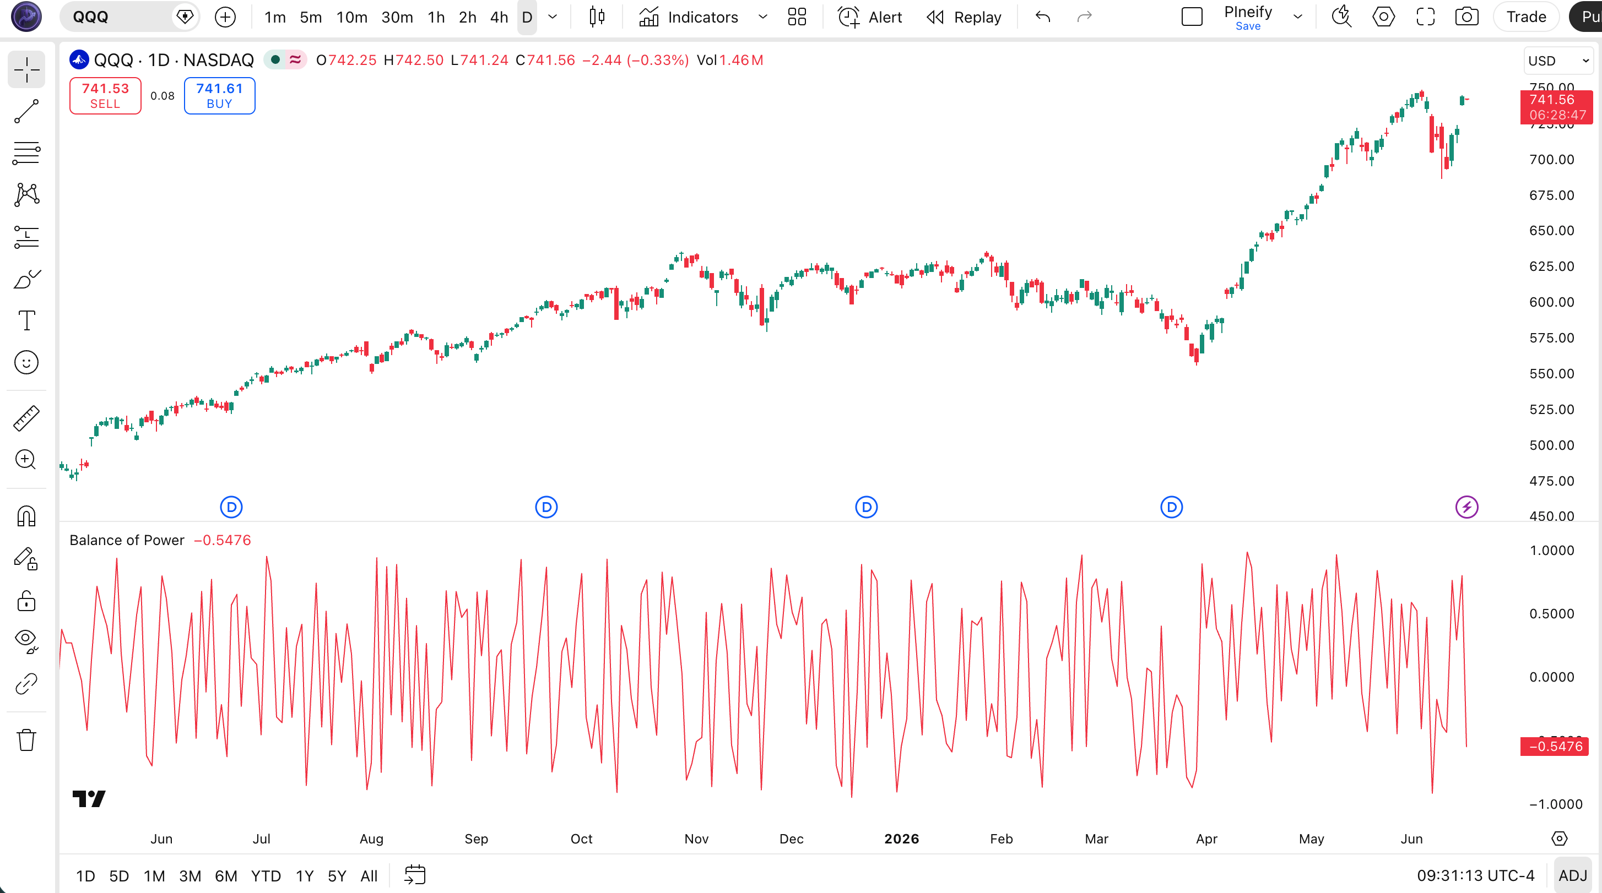
Task: Open the USD currency dropdown
Action: click(x=1558, y=60)
